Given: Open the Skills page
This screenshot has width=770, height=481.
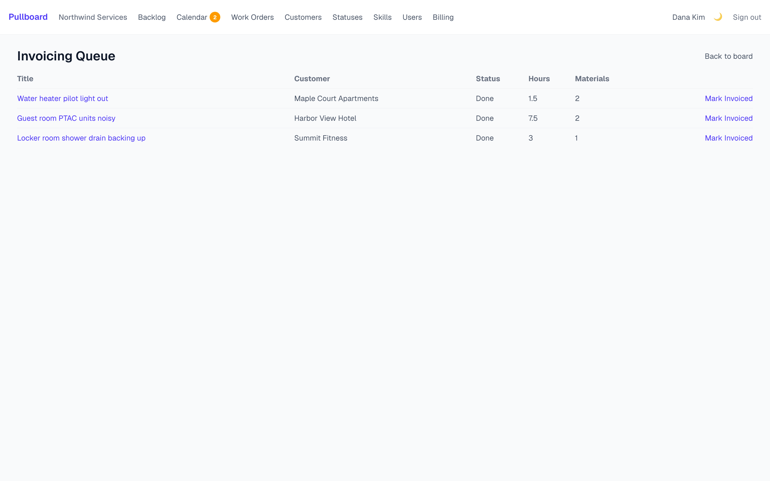Looking at the screenshot, I should [x=382, y=17].
